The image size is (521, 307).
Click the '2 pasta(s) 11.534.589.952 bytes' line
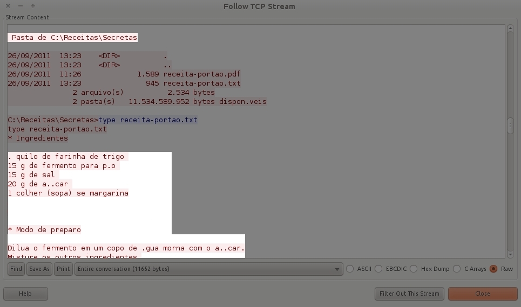pos(170,102)
